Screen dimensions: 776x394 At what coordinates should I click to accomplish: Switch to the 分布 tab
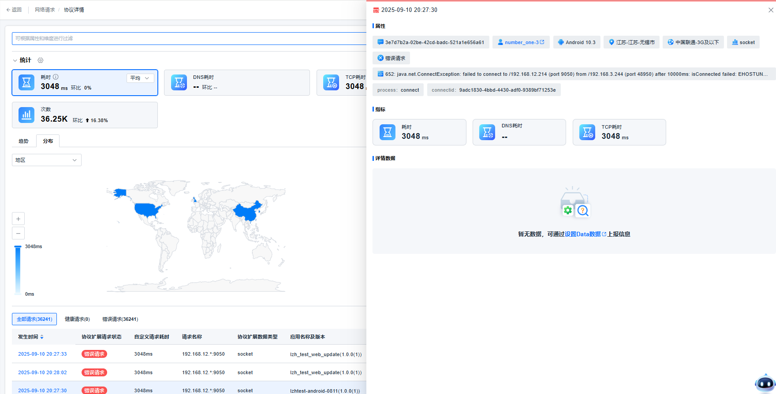pos(48,141)
